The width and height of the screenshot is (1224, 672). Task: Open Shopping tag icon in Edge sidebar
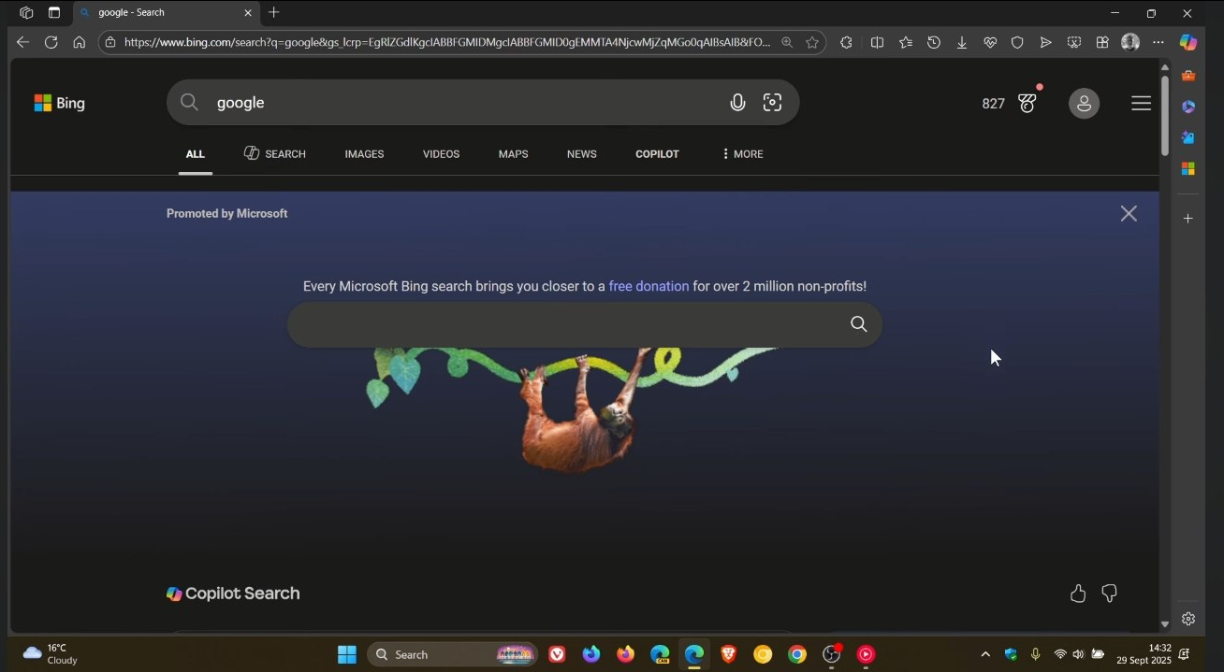1188,137
